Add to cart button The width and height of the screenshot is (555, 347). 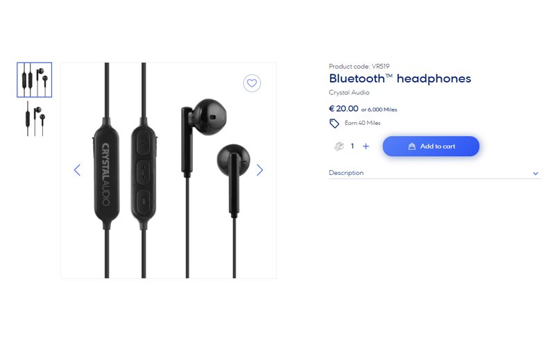(x=431, y=146)
